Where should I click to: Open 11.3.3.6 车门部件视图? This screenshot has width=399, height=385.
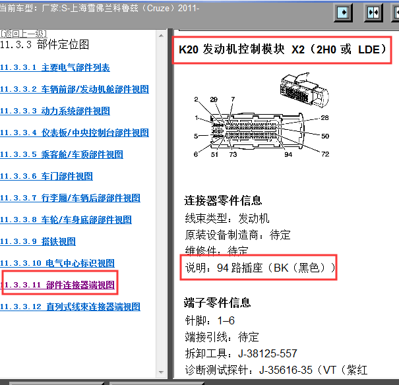(46, 176)
